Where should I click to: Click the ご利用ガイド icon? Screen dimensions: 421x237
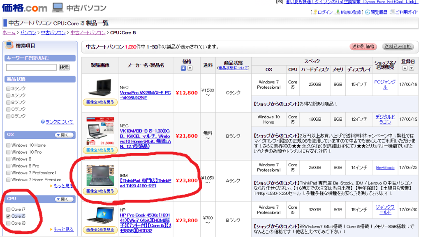pyautogui.click(x=392, y=12)
